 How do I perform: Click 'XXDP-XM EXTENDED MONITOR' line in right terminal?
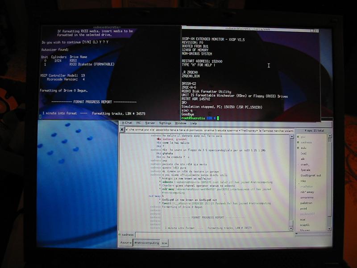pyautogui.click(x=213, y=39)
